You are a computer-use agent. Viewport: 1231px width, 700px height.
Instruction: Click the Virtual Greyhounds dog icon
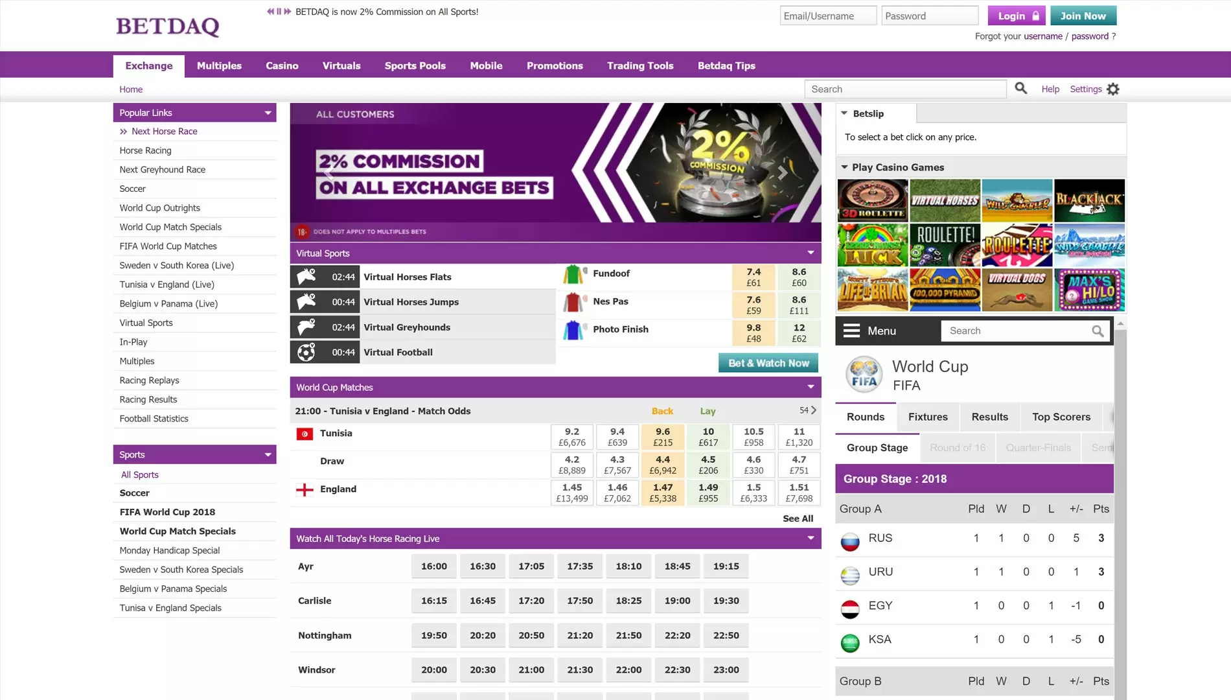(306, 327)
